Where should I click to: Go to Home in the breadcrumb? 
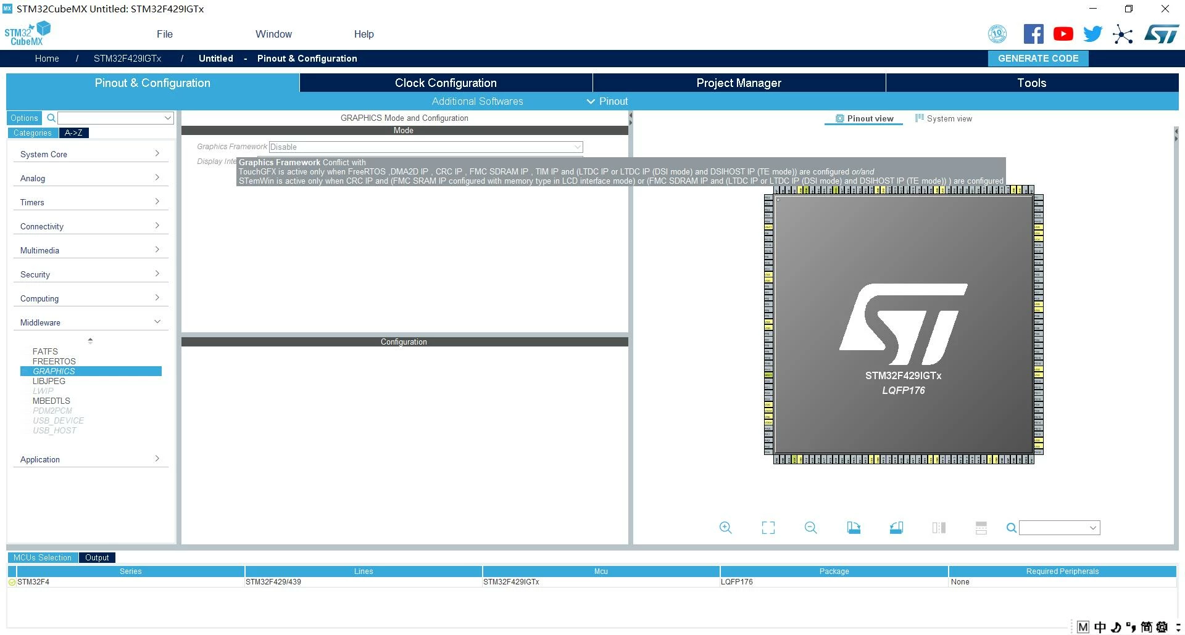(x=47, y=59)
